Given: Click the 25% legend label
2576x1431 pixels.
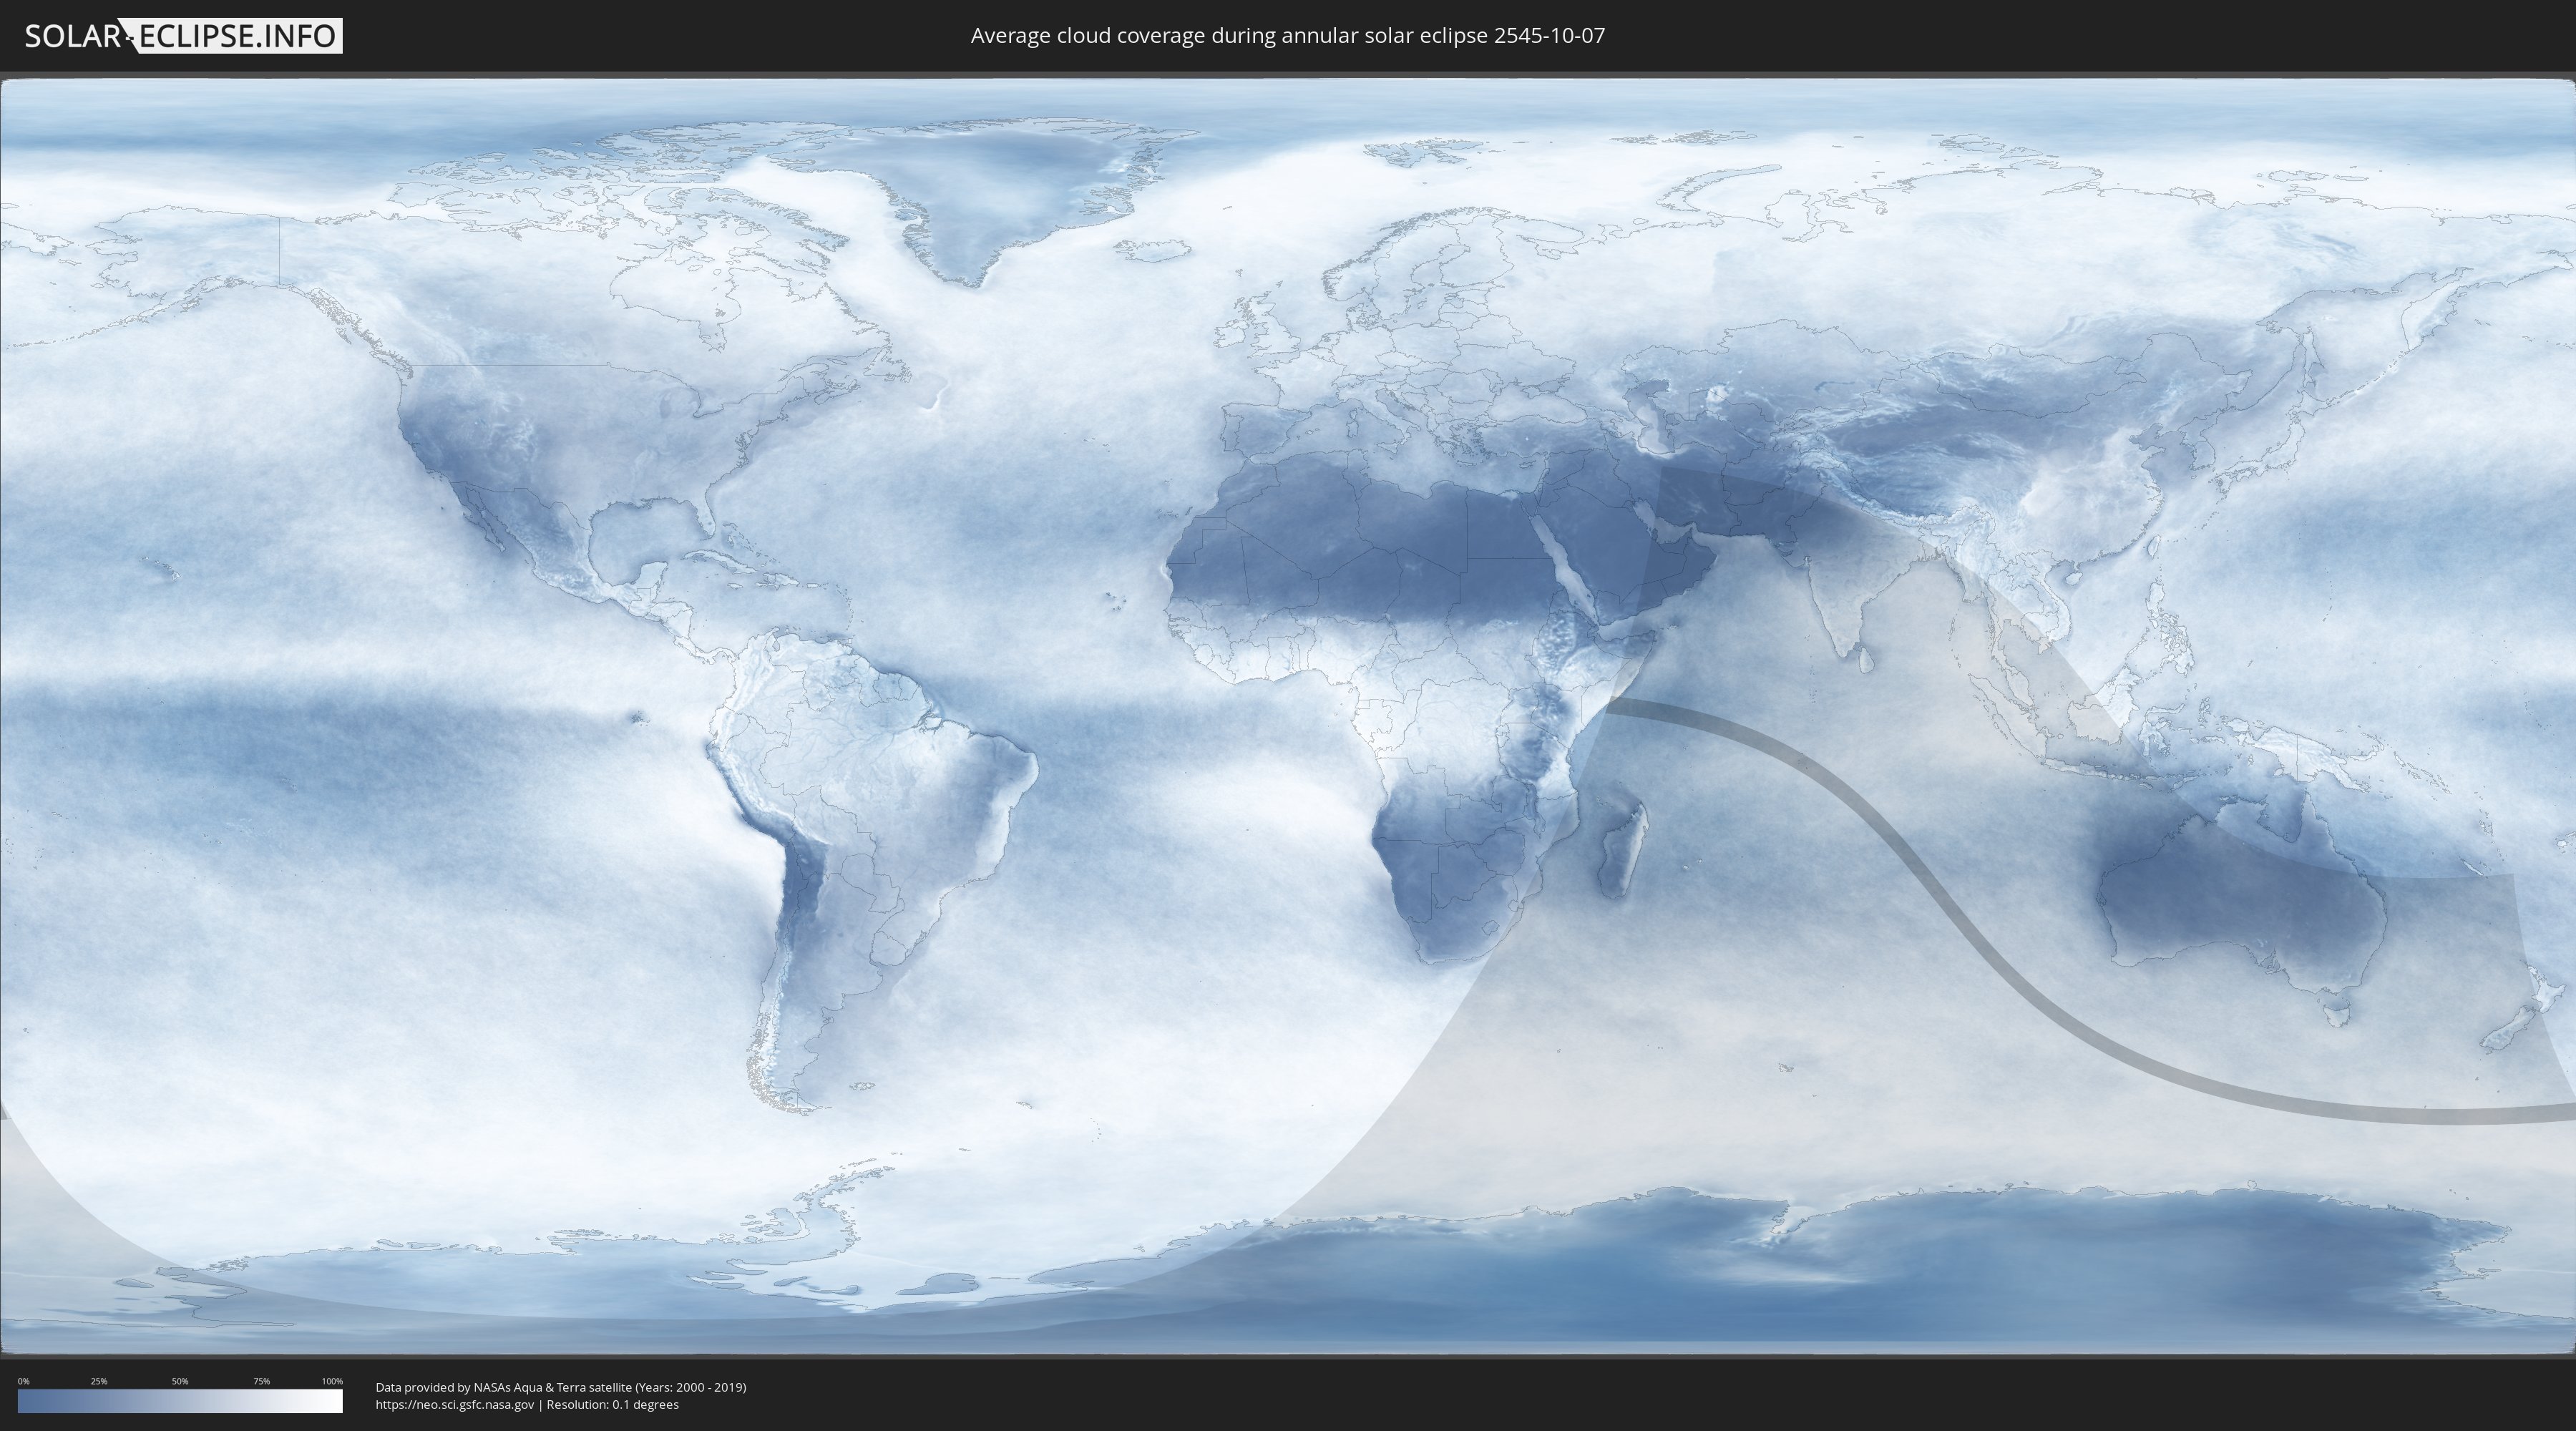Looking at the screenshot, I should [x=99, y=1381].
